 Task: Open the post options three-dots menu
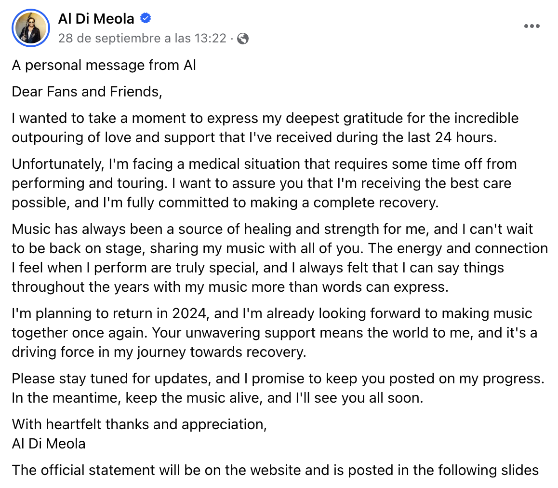click(x=531, y=26)
